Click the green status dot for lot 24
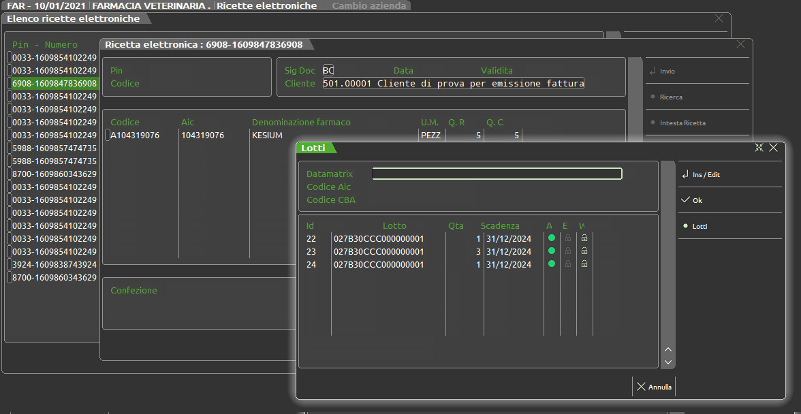Screen dimensions: 801x414 point(551,264)
